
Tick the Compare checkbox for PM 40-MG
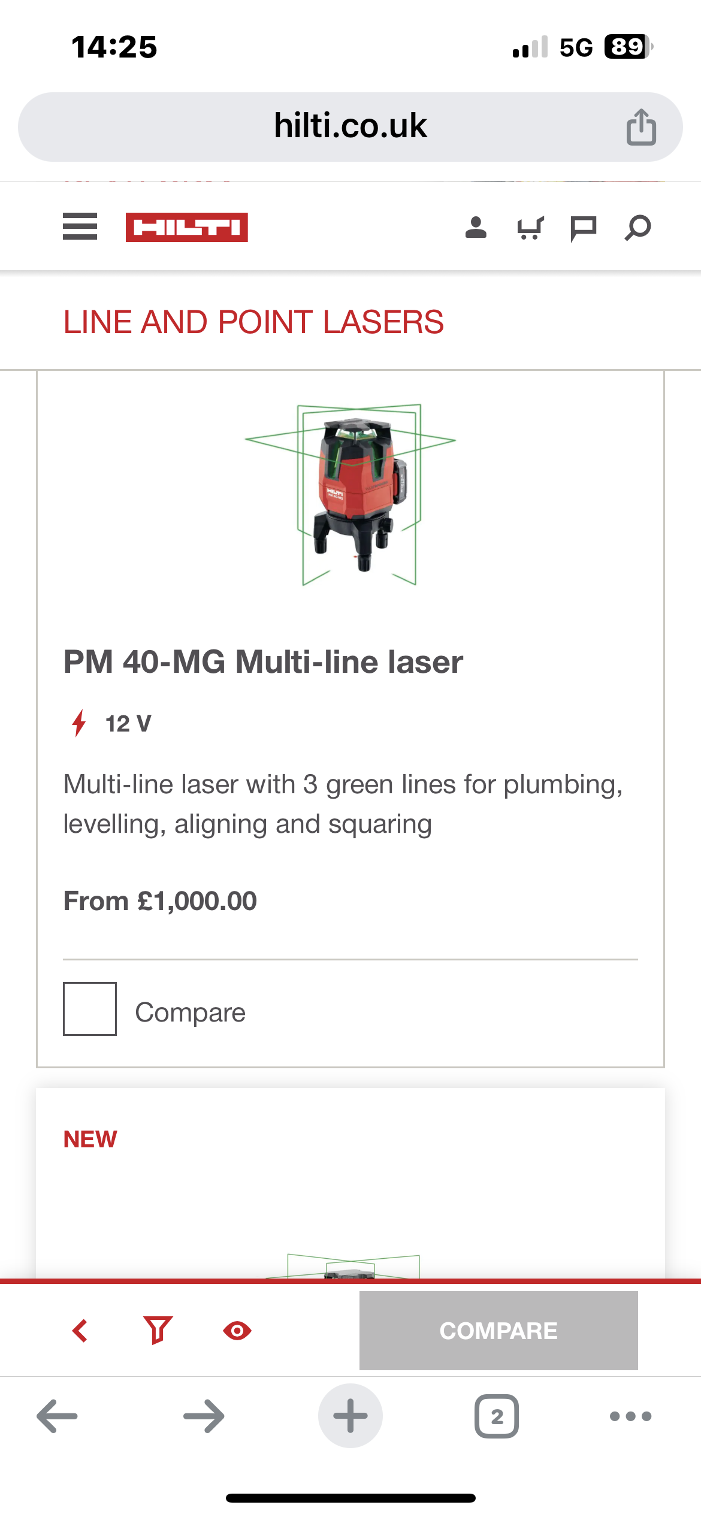(90, 1009)
